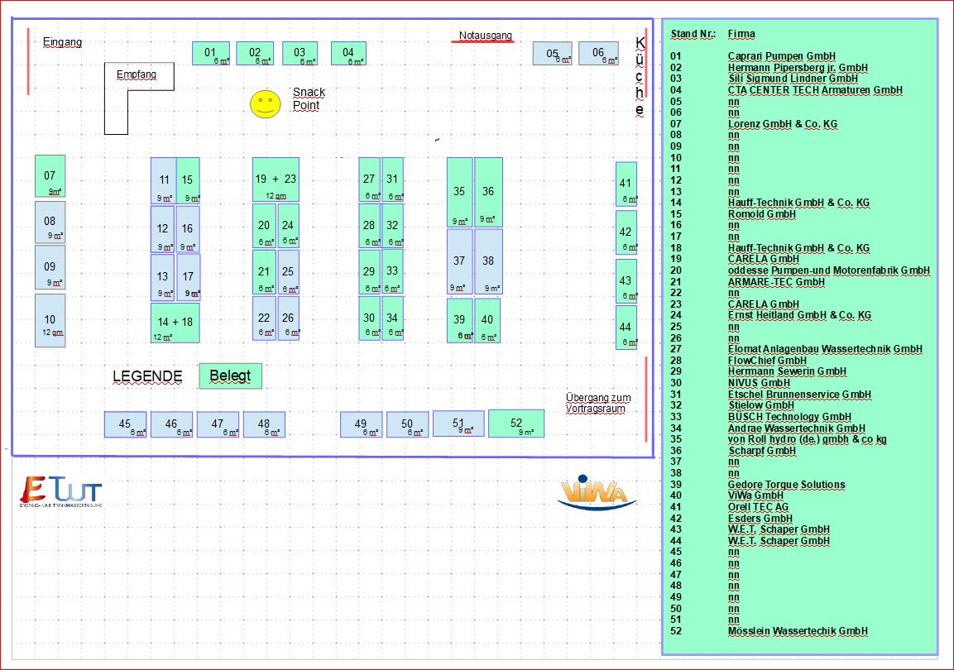This screenshot has width=954, height=670.
Task: Select booth 46 box
Action: pyautogui.click(x=171, y=424)
